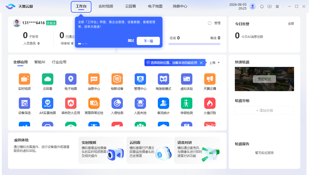Switch to the 云回看 top tab

pyautogui.click(x=131, y=6)
